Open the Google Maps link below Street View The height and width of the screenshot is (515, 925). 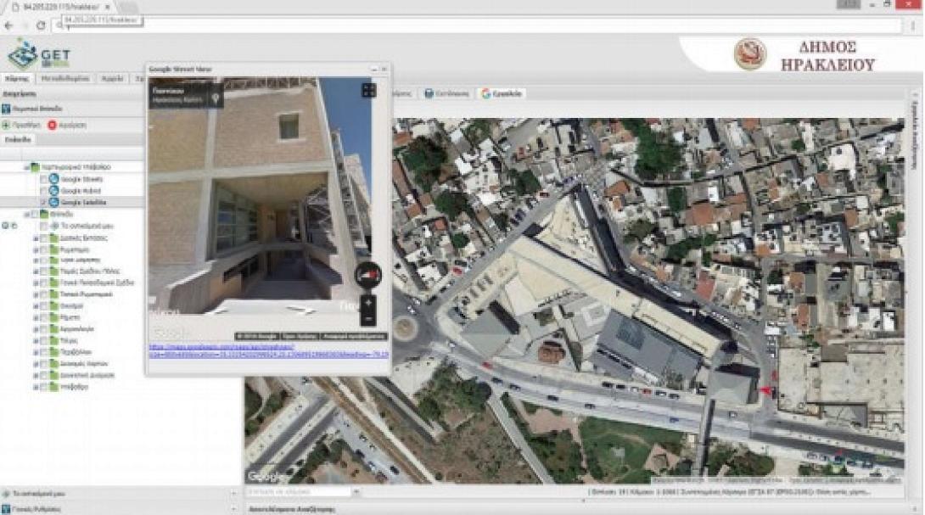(268, 350)
